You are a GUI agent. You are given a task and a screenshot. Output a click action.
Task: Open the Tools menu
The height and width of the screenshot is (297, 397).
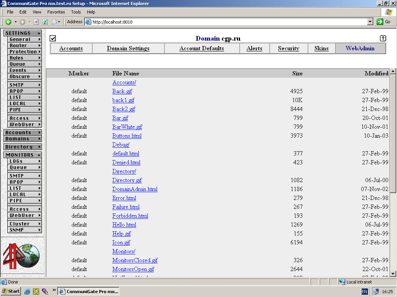(76, 12)
